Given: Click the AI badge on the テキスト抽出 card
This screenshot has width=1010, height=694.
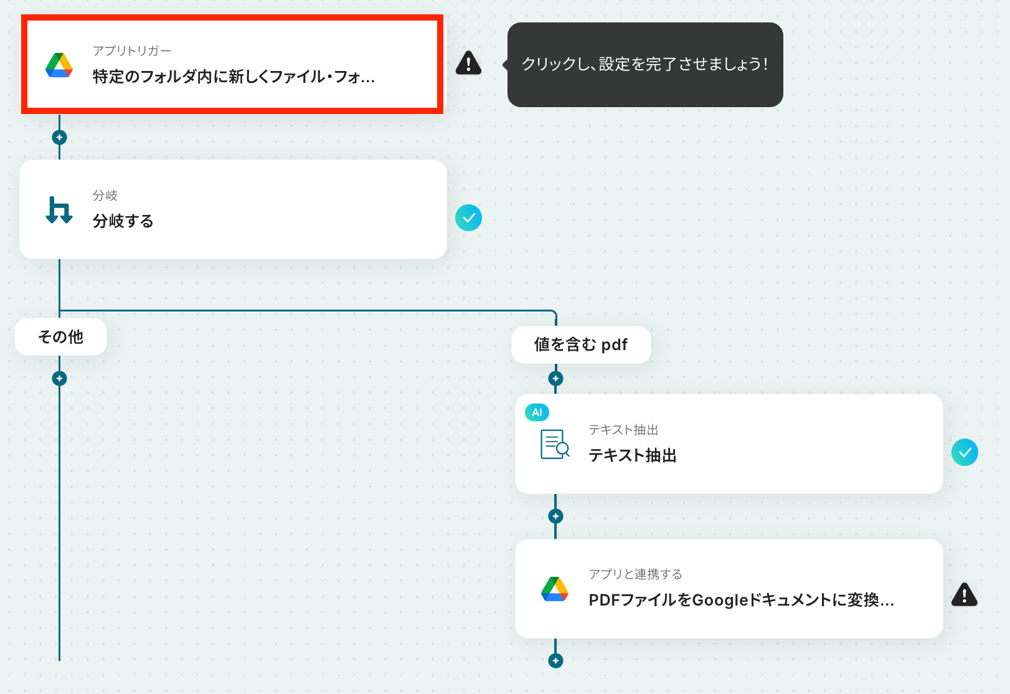Looking at the screenshot, I should coord(537,412).
